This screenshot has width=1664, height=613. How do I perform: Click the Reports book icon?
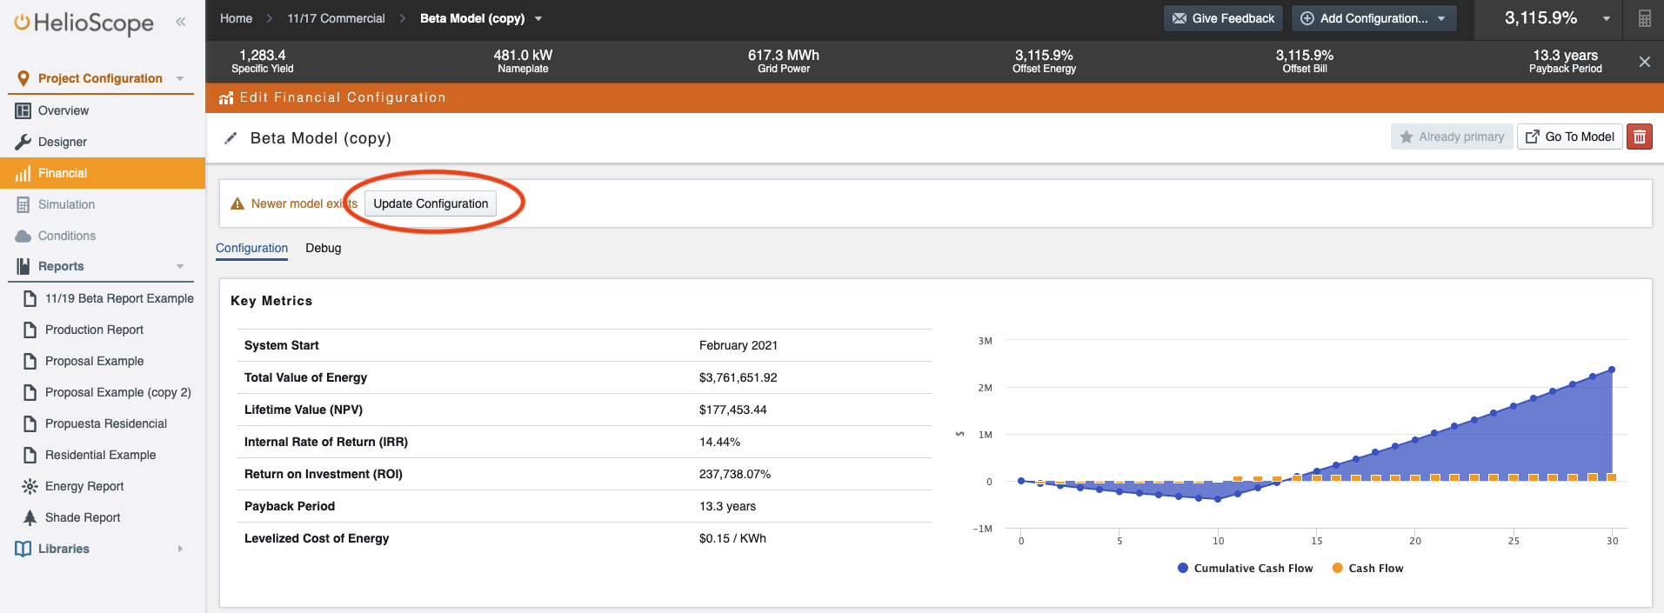23,266
